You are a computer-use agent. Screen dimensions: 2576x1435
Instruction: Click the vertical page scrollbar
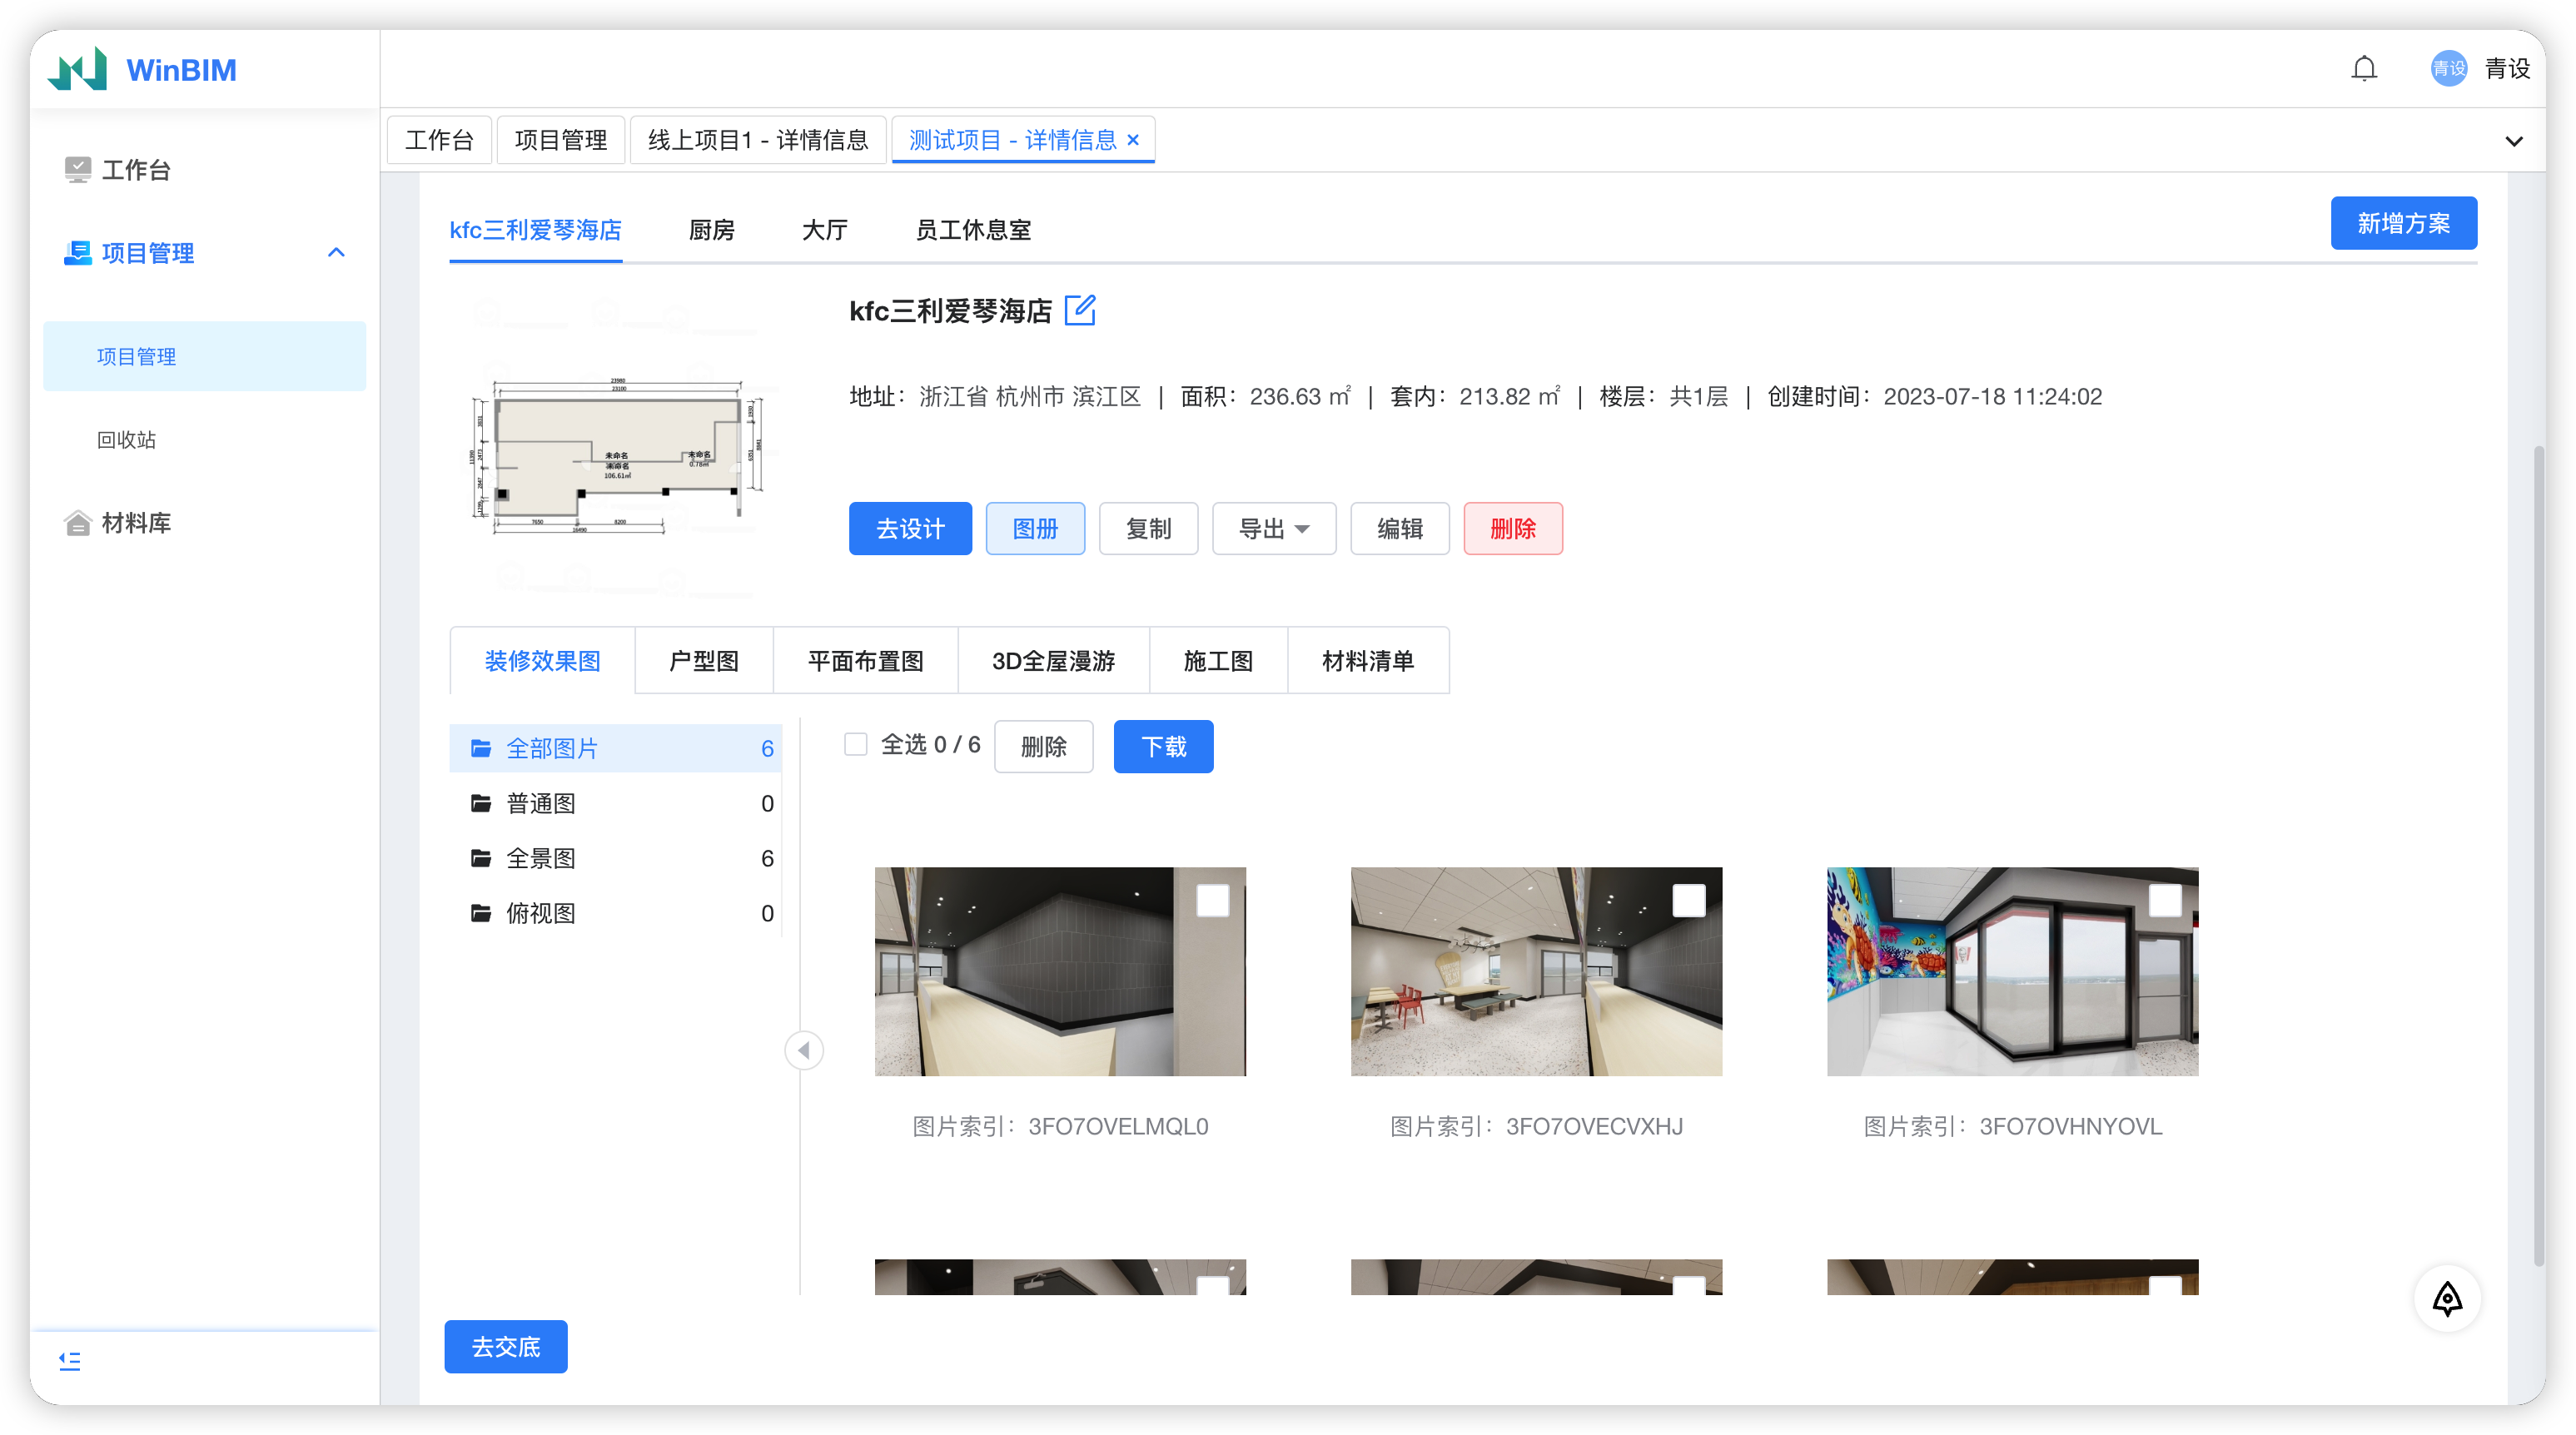[x=2538, y=855]
